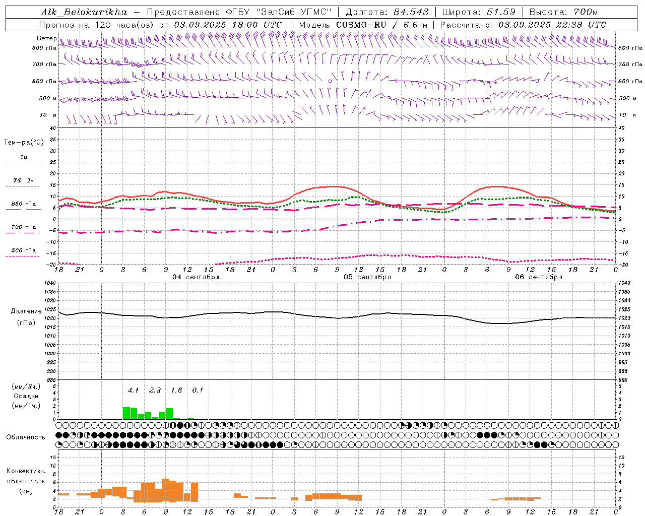Click the '500 м' wind level label on the left

(x=48, y=98)
